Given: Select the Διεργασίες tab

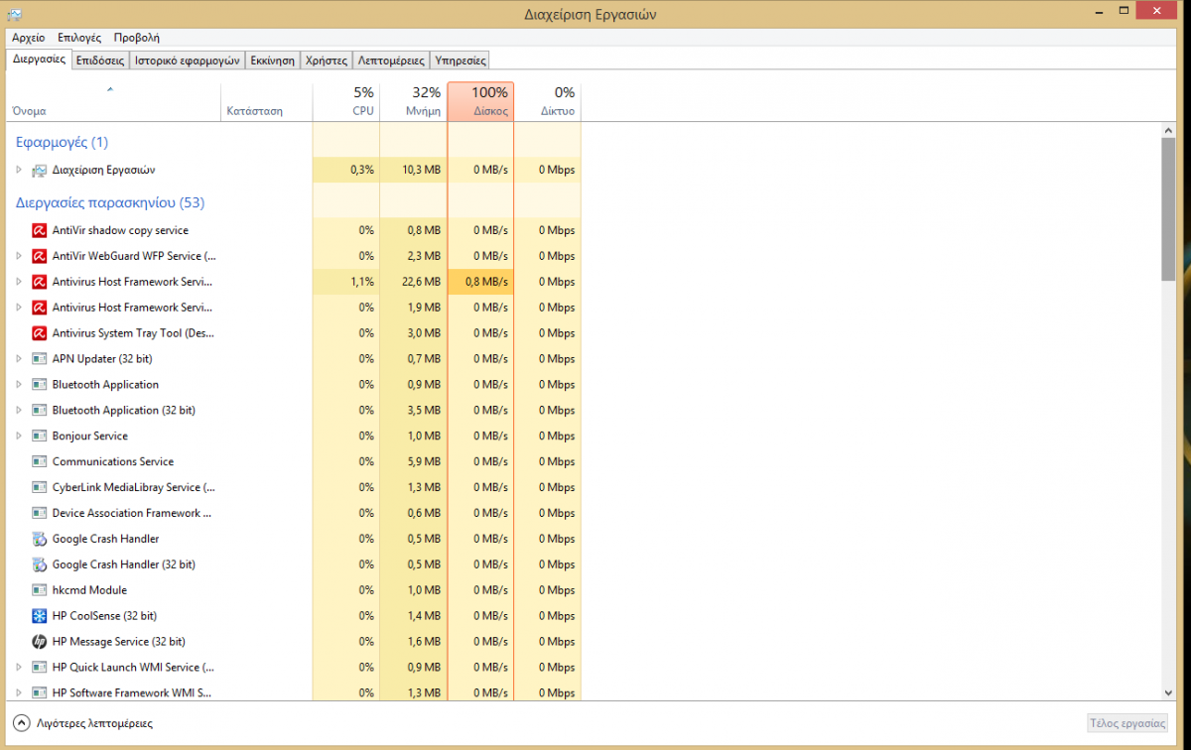Looking at the screenshot, I should [39, 60].
